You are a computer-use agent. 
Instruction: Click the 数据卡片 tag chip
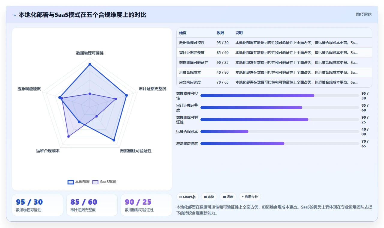250,197
